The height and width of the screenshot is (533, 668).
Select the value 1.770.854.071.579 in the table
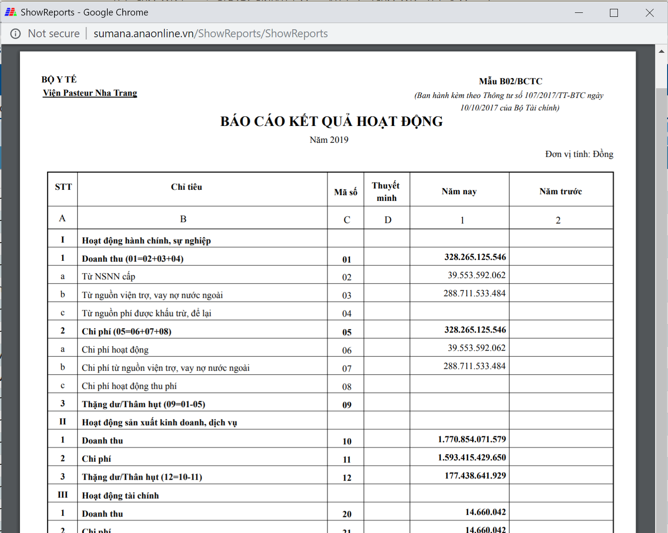472,439
